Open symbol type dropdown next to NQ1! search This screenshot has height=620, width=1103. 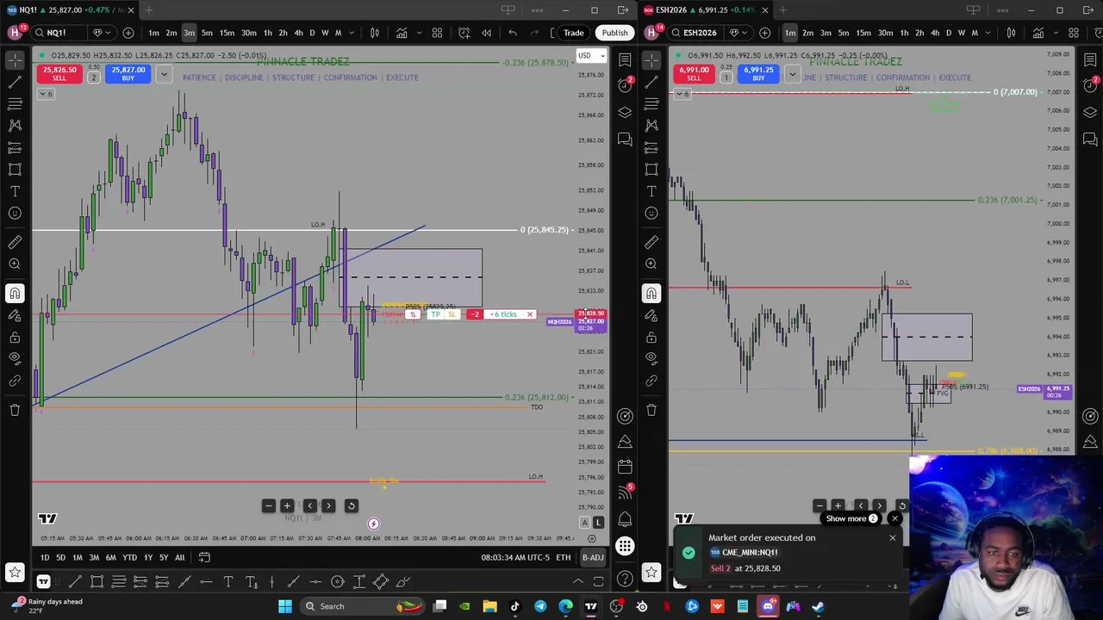[x=100, y=33]
